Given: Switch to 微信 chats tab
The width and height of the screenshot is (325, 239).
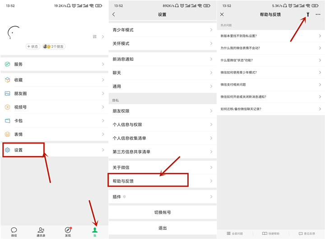Looking at the screenshot, I should coord(14,232).
